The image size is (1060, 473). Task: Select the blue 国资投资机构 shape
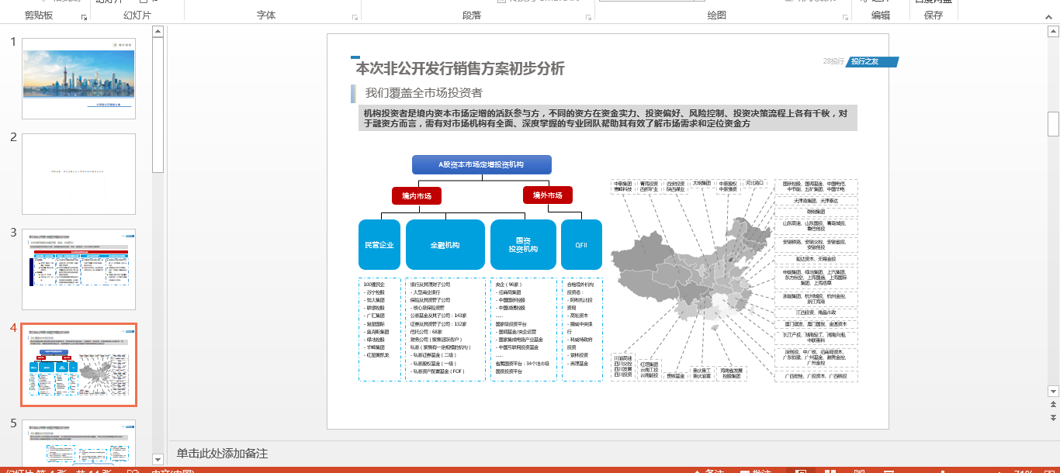click(523, 245)
